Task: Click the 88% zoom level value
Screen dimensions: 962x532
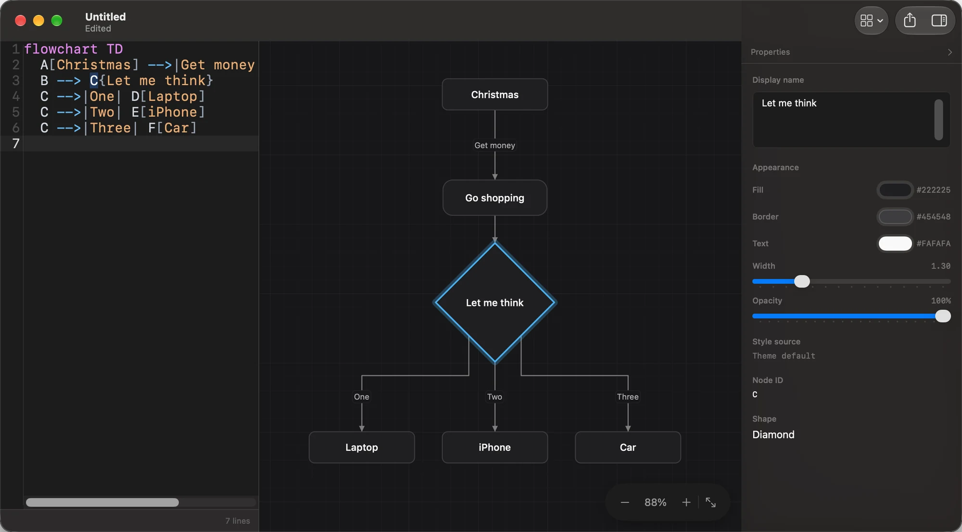Action: pos(655,502)
